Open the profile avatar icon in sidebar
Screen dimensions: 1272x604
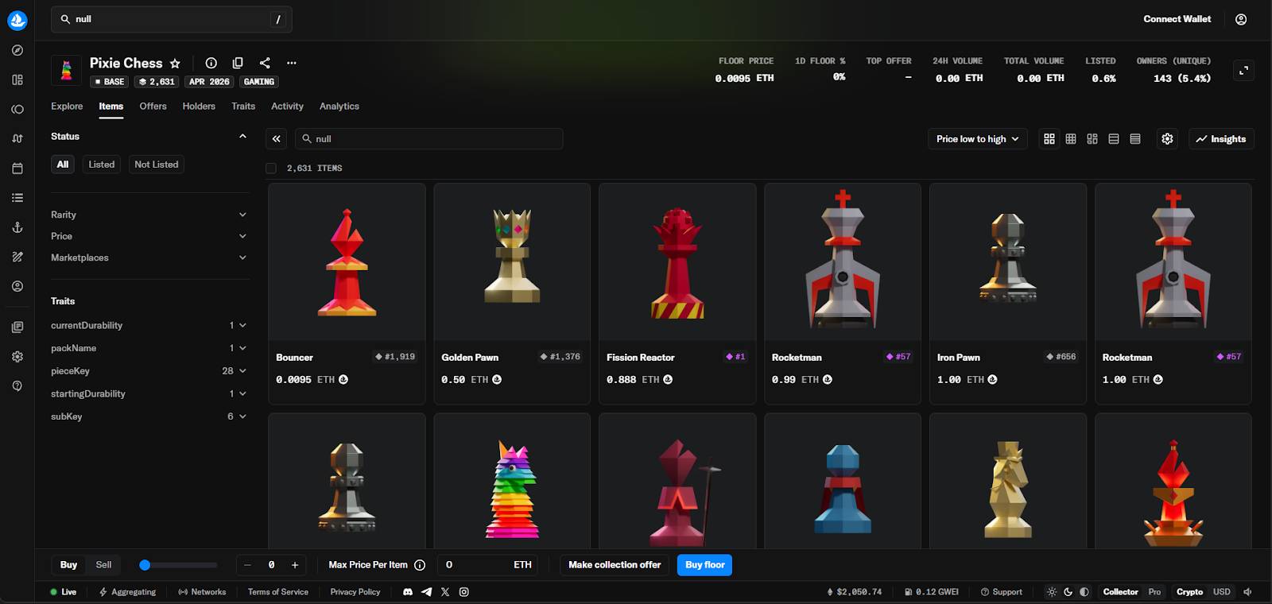17,286
